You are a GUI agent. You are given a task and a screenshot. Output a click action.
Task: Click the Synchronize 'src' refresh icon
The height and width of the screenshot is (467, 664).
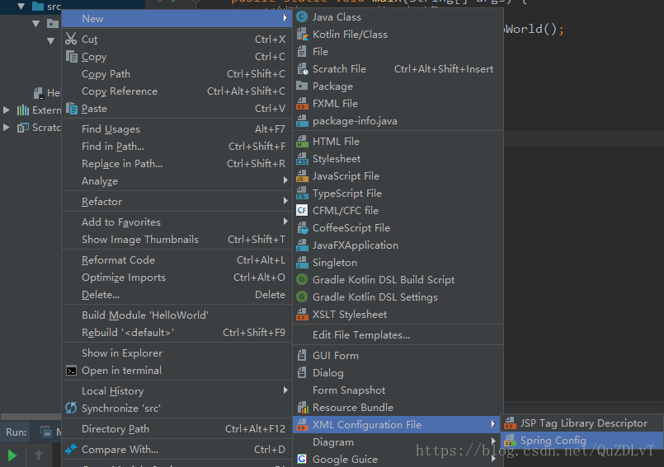coord(71,409)
